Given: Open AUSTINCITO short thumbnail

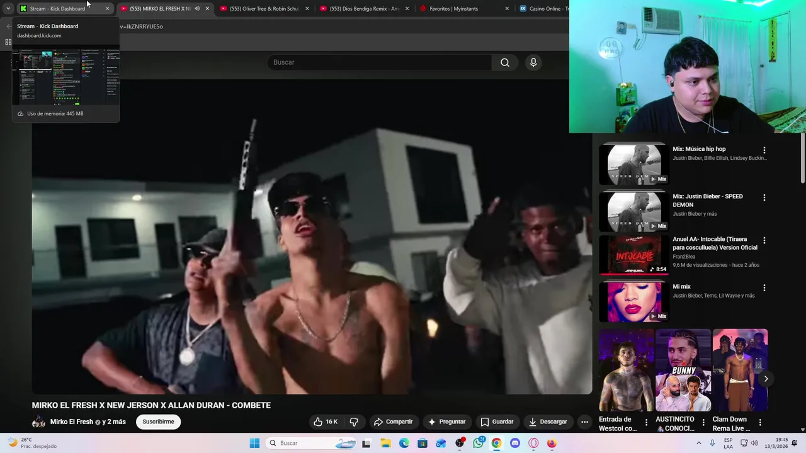Looking at the screenshot, I should (683, 370).
